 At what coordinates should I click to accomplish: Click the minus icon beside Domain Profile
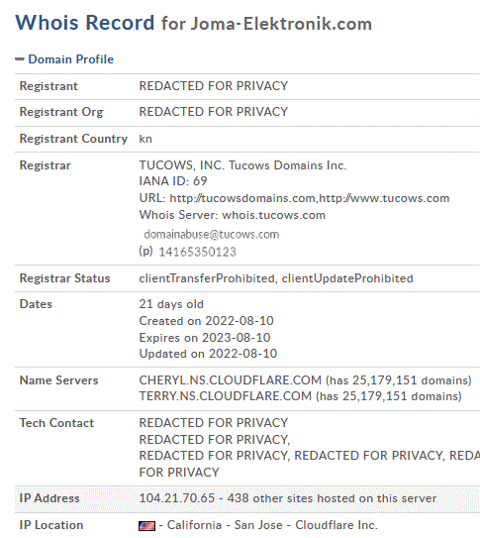coord(20,59)
